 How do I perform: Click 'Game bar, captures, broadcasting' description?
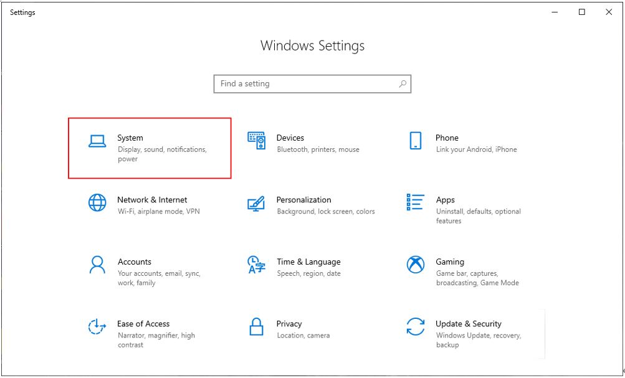(x=477, y=278)
